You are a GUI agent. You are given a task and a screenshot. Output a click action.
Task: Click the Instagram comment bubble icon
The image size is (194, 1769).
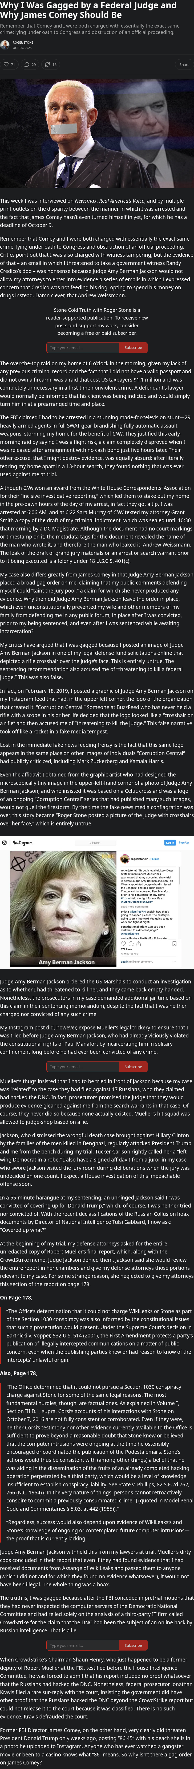pyautogui.click(x=131, y=944)
